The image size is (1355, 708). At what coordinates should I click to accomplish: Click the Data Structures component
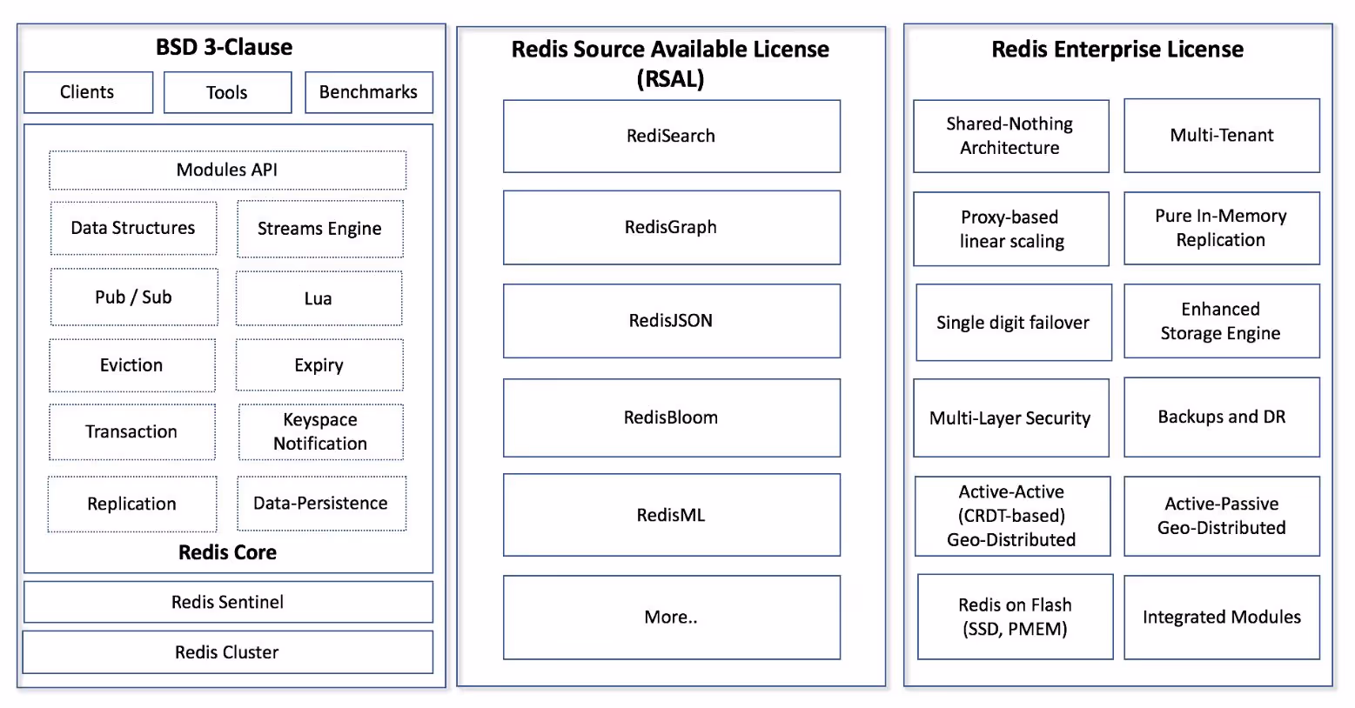point(132,228)
